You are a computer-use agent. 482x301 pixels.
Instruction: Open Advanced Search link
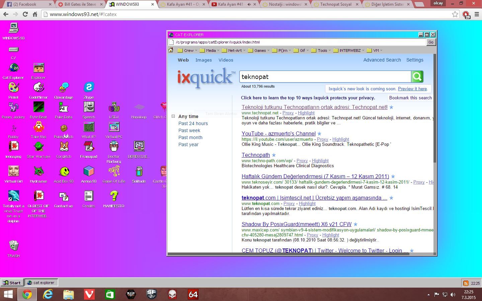coord(382,60)
